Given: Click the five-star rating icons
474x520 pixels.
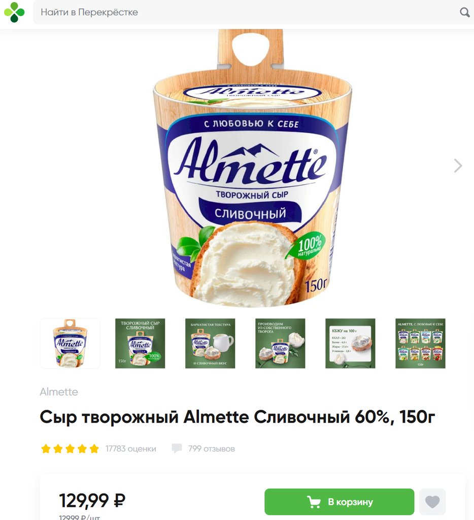Looking at the screenshot, I should coord(70,449).
